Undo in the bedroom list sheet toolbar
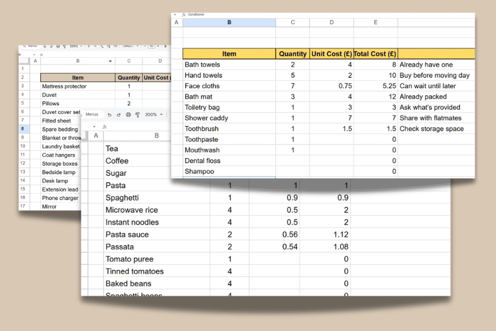The image size is (496, 331). coord(45,46)
